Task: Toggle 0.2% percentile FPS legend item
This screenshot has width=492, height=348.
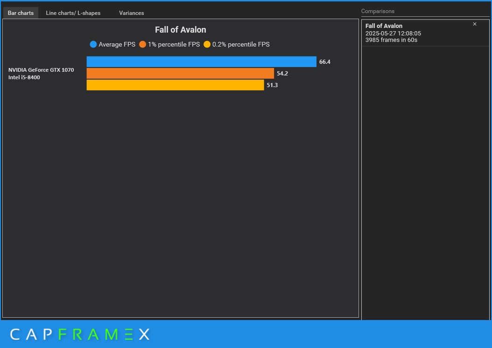Action: click(237, 44)
